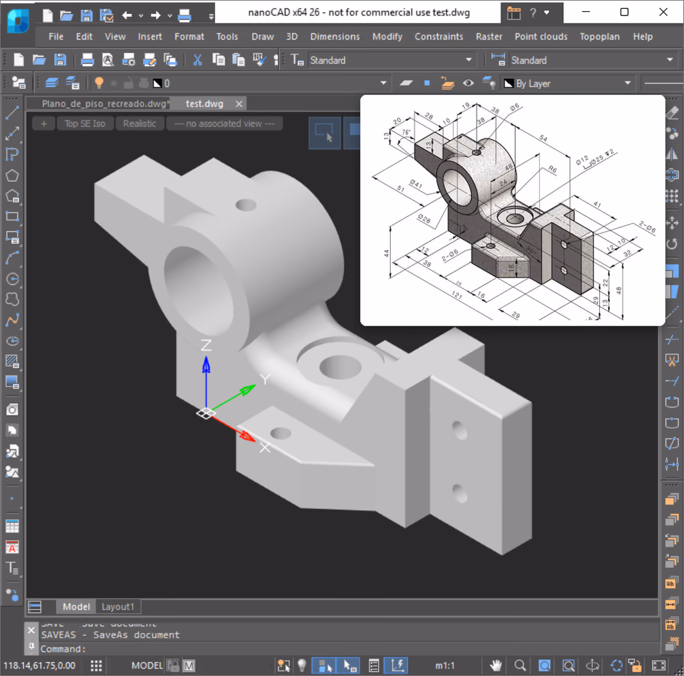684x676 pixels.
Task: Click the Cut scissors icon
Action: click(x=198, y=60)
